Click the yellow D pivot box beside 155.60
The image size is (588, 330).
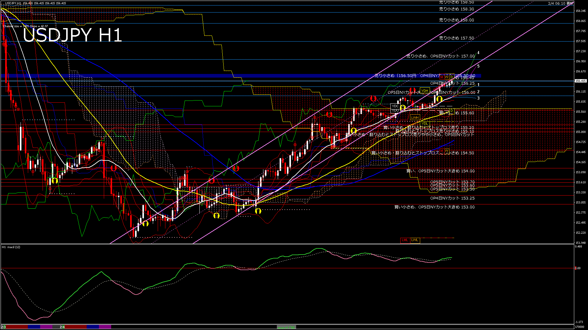[x=451, y=111]
